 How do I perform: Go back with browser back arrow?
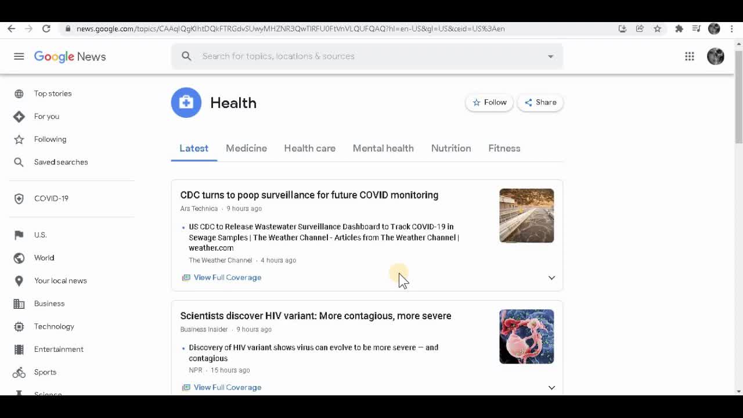coord(12,28)
